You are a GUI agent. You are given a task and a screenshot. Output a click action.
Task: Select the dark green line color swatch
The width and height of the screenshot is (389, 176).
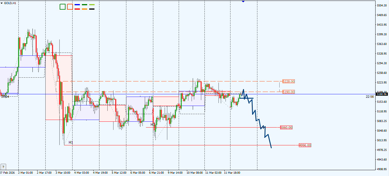[x=85, y=5]
